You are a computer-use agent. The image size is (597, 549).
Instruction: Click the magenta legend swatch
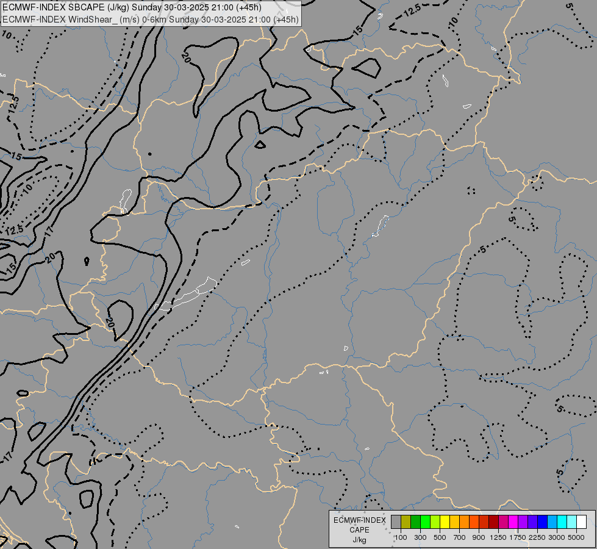[513, 522]
